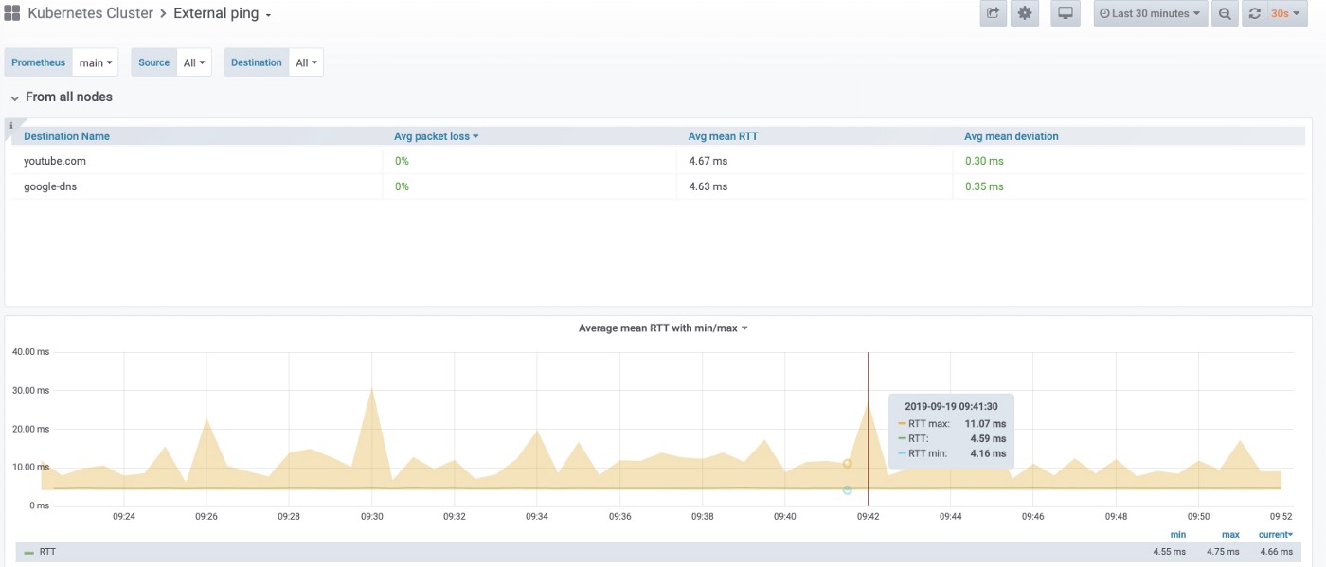Open the Average mean RTT panel menu
Screen dimensions: 1326x567
(663, 328)
